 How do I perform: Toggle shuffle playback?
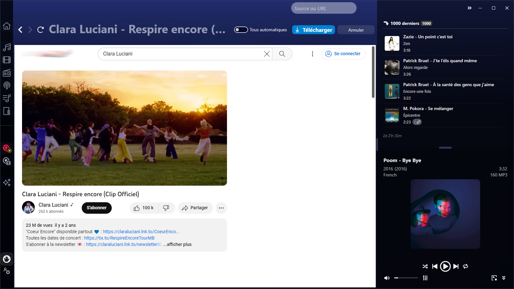(x=425, y=266)
